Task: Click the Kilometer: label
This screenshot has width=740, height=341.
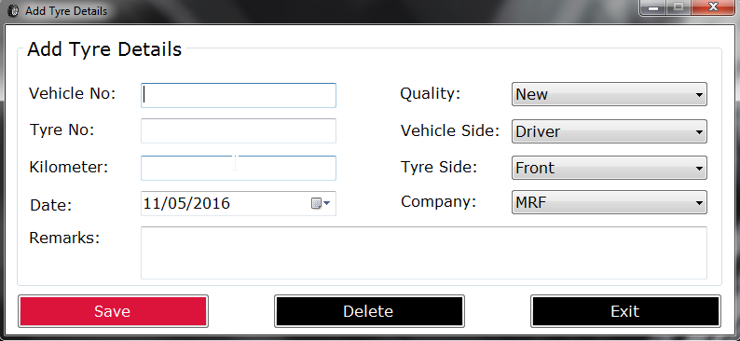Action: 69,167
